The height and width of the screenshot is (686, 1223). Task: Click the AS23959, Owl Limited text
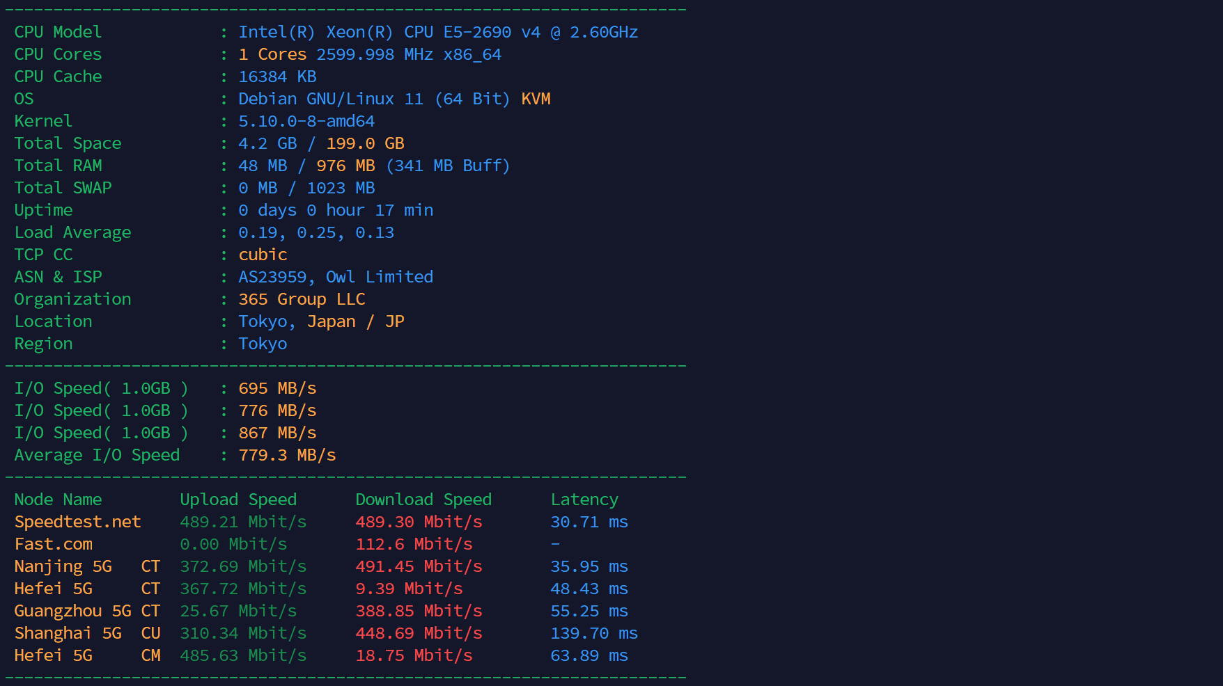coord(336,277)
